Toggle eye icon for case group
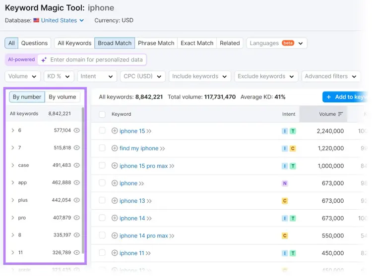The image size is (372, 276). click(x=76, y=165)
